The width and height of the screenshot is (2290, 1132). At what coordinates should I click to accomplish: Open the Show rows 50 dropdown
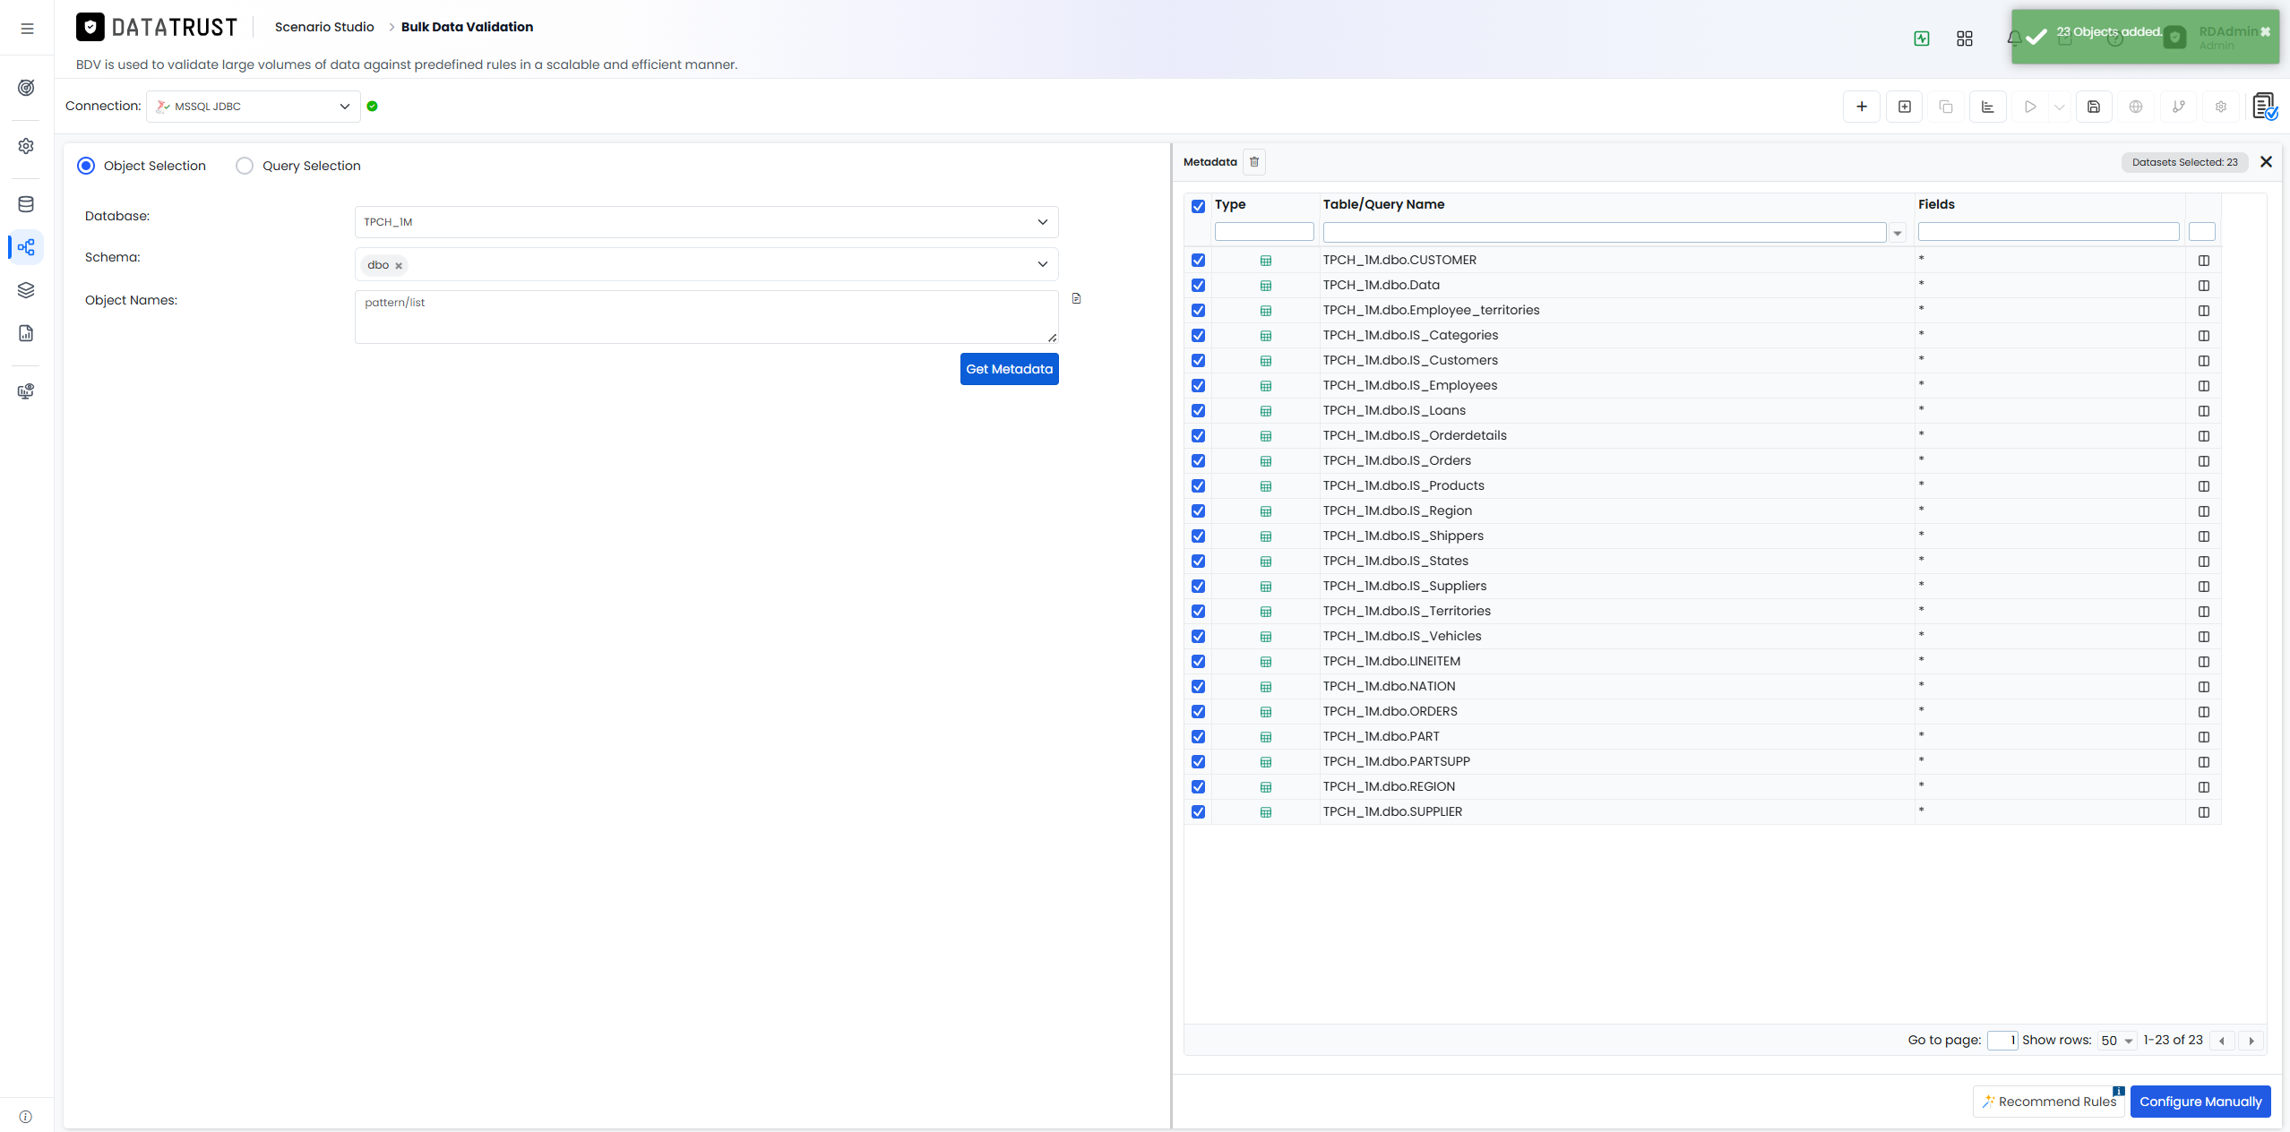coord(2118,1041)
